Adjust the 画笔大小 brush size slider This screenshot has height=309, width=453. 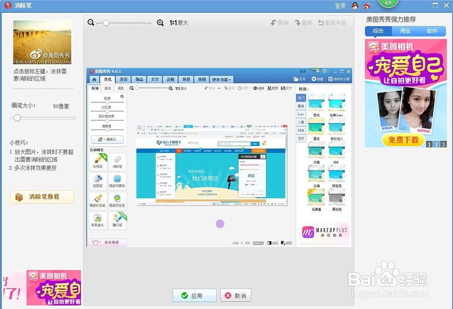coord(17,118)
